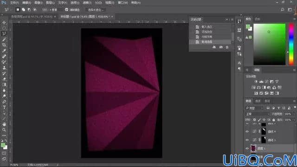The width and height of the screenshot is (297, 167).
Task: Select the 图层 1 layer thumbnail
Action: 253,148
